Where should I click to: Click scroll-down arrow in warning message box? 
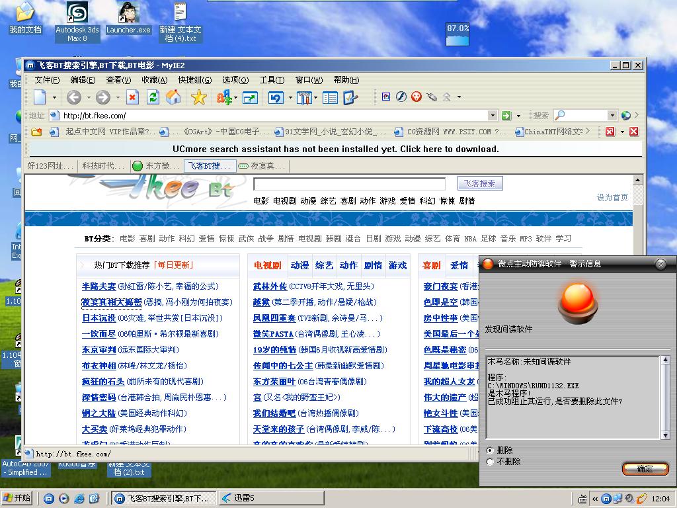665,435
